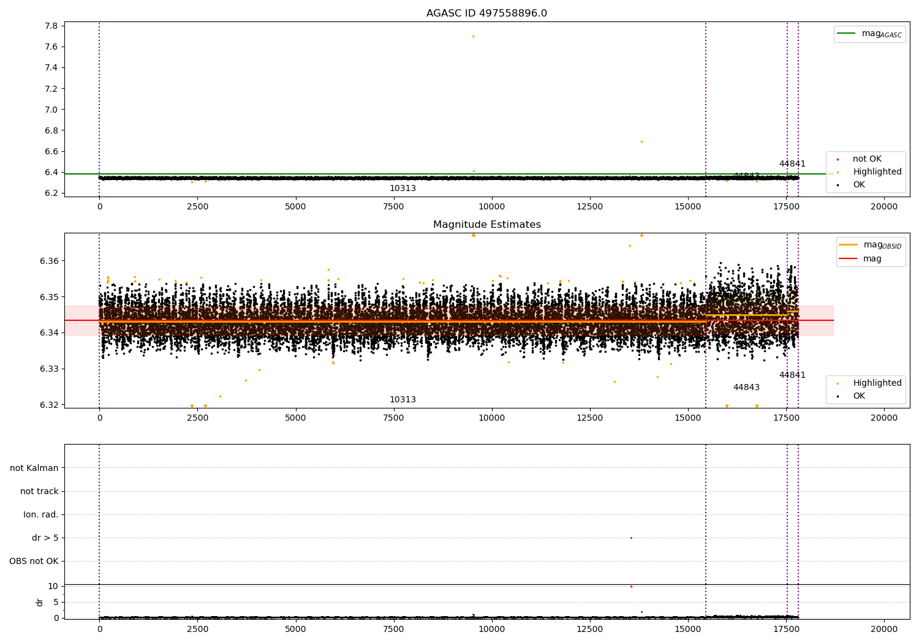Click the "not Kalman" y-axis label
This screenshot has width=919, height=643.
[34, 468]
